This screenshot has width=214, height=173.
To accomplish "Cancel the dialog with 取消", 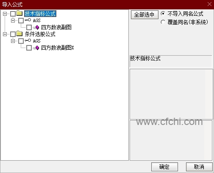I will [x=199, y=167].
